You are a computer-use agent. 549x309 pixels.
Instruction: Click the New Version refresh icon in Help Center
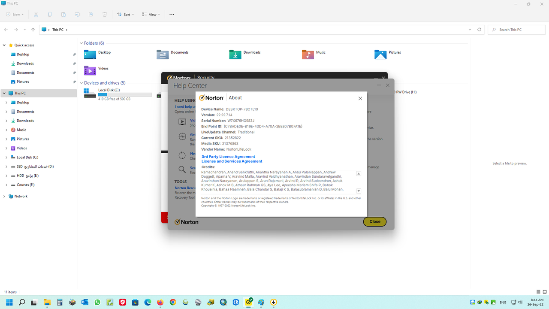pos(182,155)
